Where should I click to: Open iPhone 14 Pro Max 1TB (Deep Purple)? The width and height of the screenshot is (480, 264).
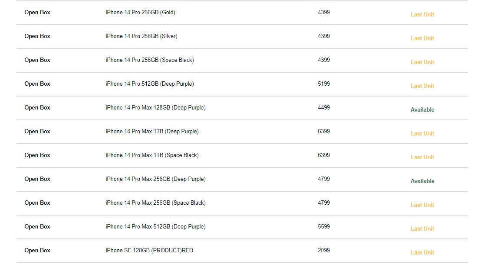[152, 132]
